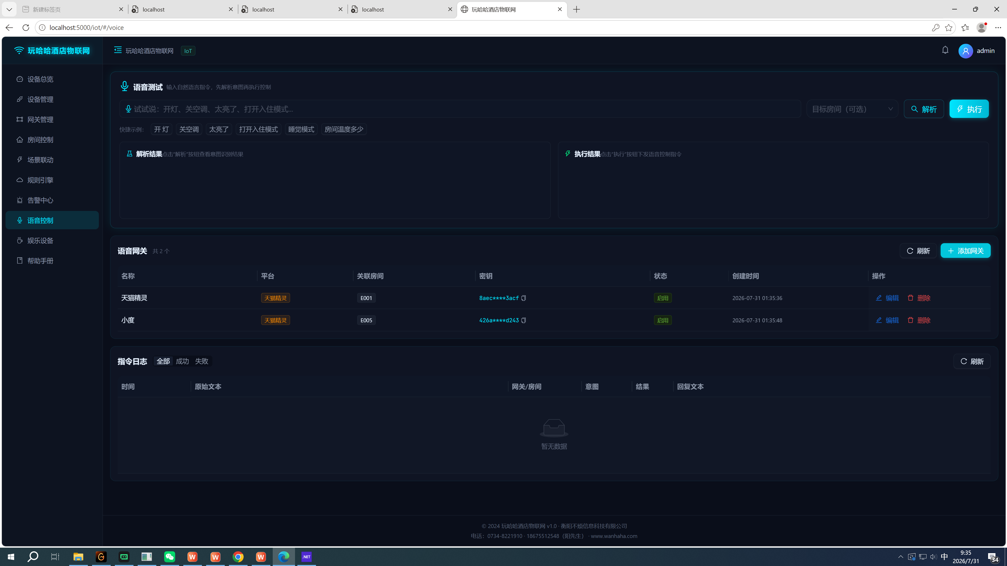Click the 解析 button
Screen dimensions: 1007x566
pos(924,109)
